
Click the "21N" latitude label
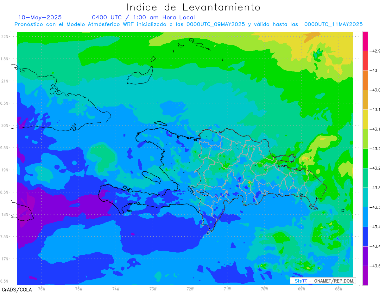(x=4, y=81)
